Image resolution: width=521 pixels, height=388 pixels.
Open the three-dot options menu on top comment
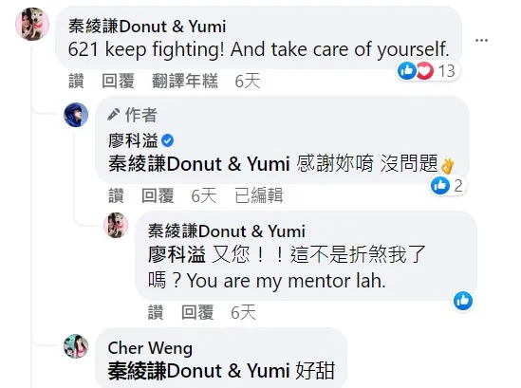(481, 41)
